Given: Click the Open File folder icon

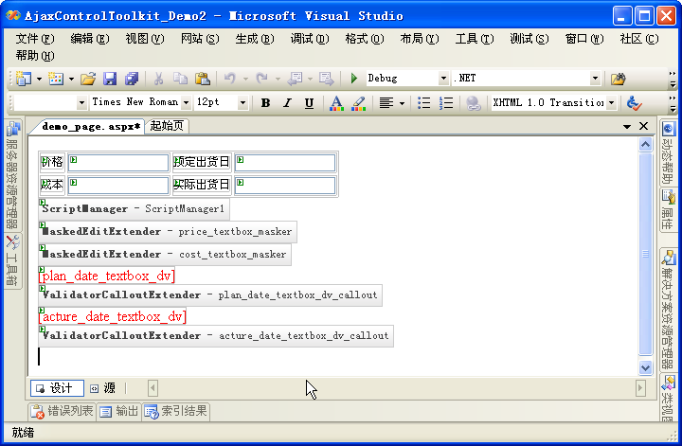Looking at the screenshot, I should (x=88, y=79).
